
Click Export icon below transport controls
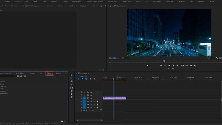(x=173, y=69)
